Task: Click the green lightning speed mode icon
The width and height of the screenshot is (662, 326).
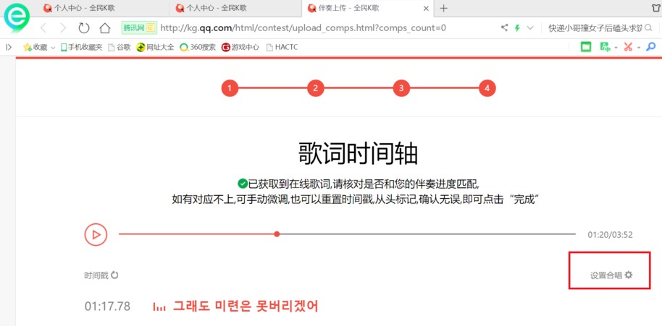Action: 517,28
